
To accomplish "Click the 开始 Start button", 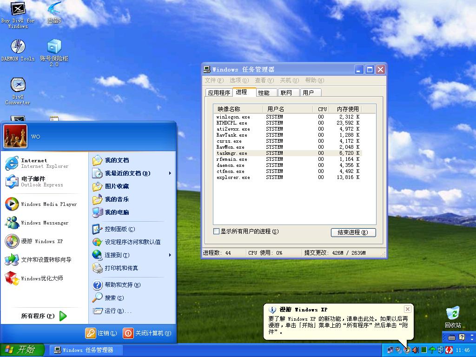I will [22, 350].
